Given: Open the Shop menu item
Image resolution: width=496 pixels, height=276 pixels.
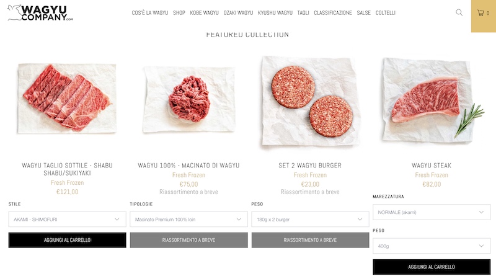Looking at the screenshot, I should 179,13.
